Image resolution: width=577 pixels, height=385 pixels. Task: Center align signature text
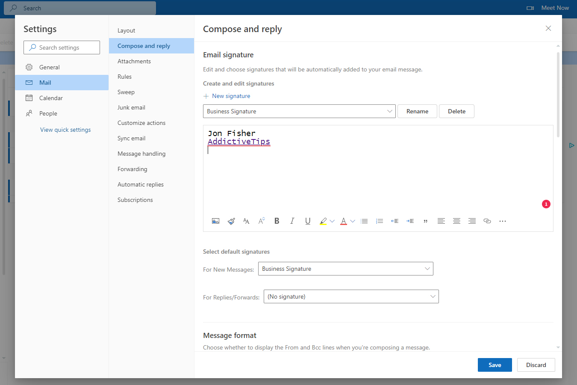456,221
